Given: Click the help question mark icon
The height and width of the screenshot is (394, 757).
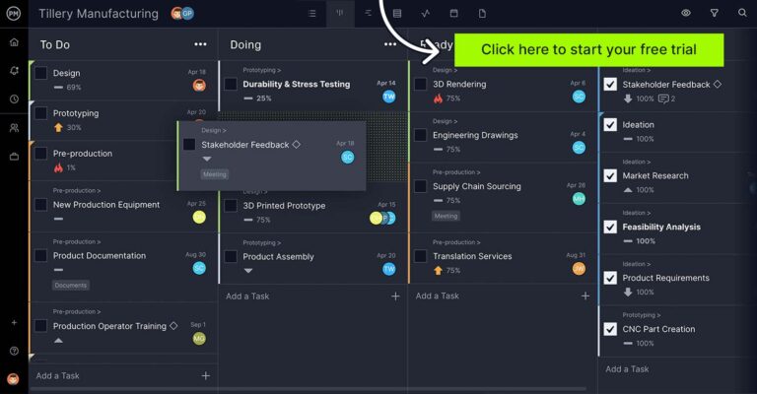Looking at the screenshot, I should tap(14, 351).
